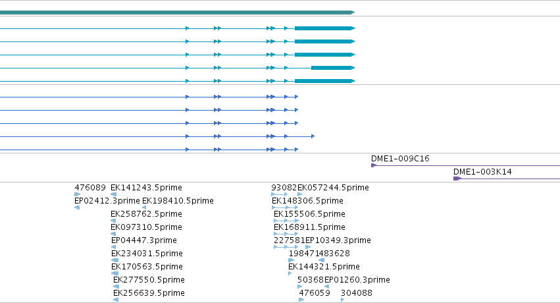This screenshot has height=303, width=560.
Task: Select EK097310.5prime label
Action: (x=146, y=227)
